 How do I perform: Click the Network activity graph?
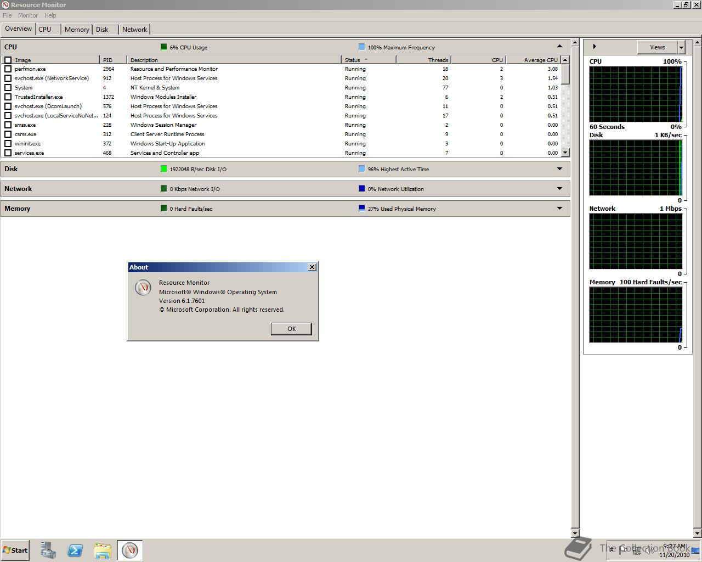(x=636, y=241)
